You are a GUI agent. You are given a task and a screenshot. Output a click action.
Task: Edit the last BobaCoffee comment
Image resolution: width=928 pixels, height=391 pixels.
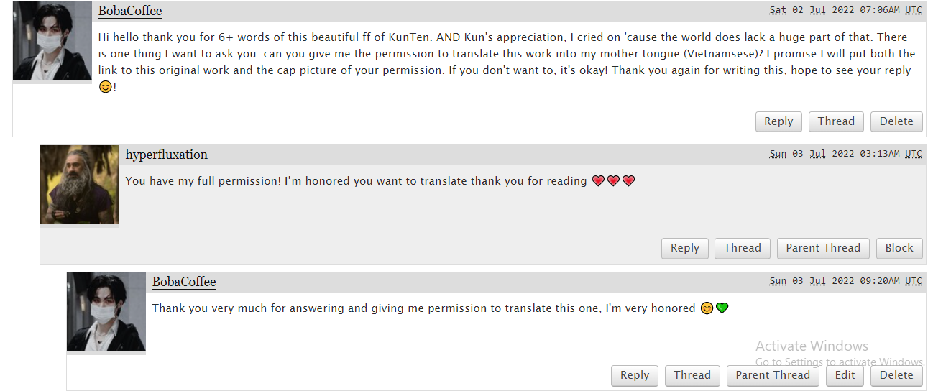click(845, 375)
